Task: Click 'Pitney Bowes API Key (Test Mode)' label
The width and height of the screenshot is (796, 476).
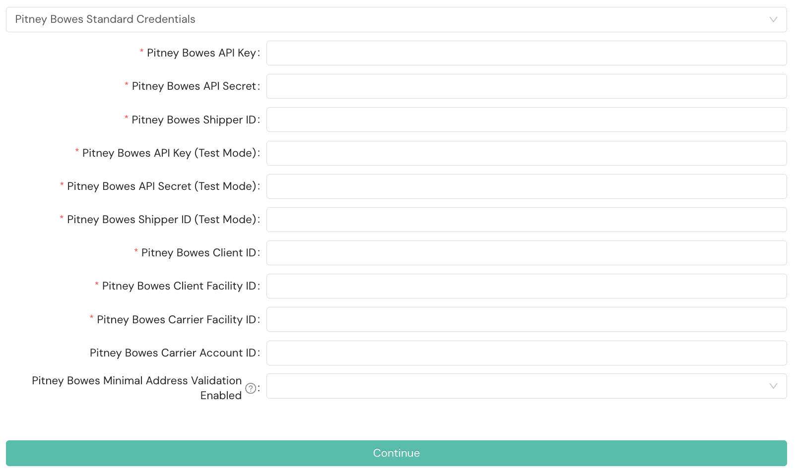Action: pyautogui.click(x=169, y=153)
